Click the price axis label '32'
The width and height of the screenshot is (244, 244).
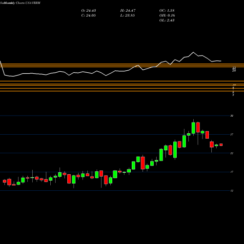point(232,116)
